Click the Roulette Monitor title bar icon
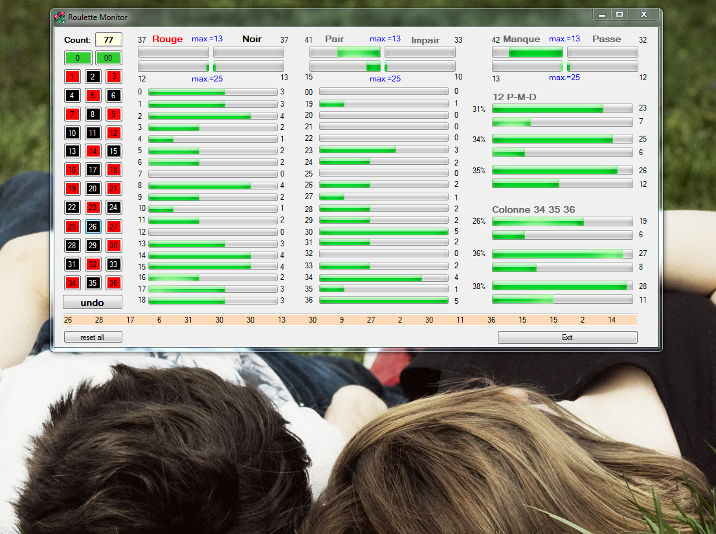Image resolution: width=716 pixels, height=534 pixels. [x=60, y=17]
